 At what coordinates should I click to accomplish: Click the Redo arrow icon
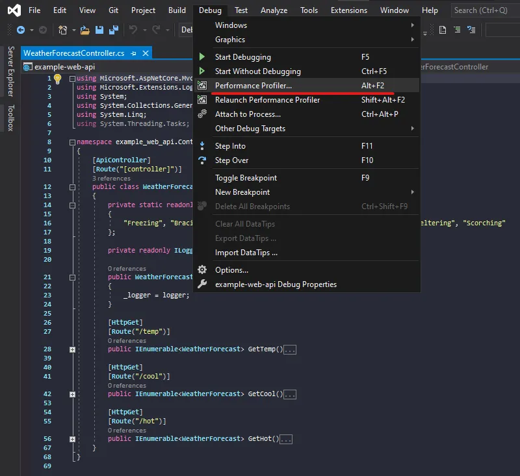[x=156, y=30]
